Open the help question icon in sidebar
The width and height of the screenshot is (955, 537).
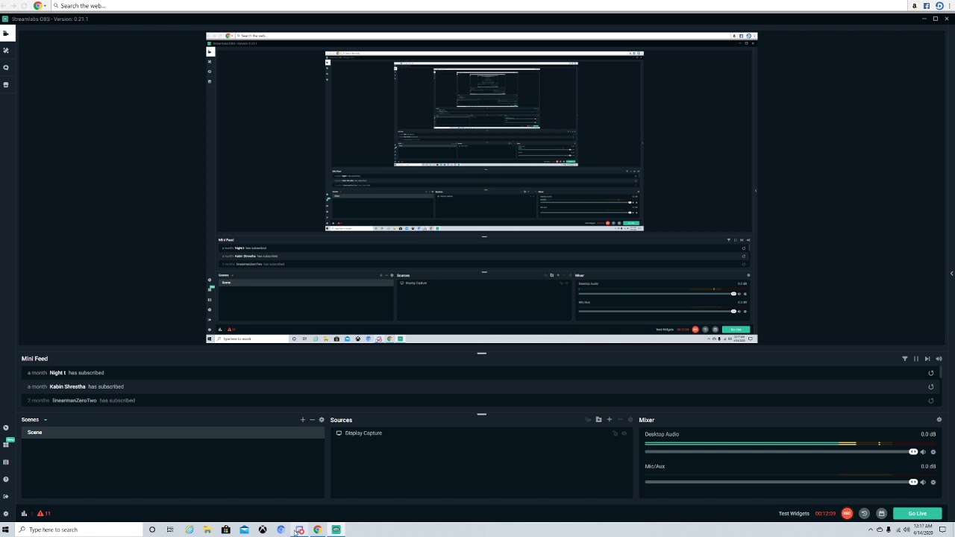point(6,479)
